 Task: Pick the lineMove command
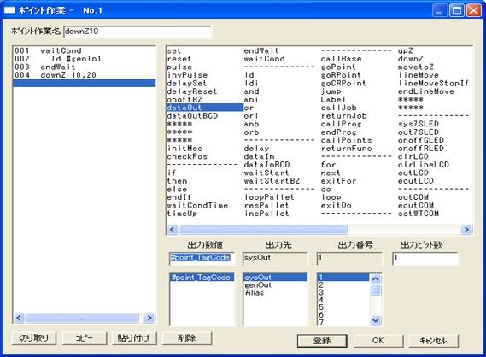coord(419,75)
